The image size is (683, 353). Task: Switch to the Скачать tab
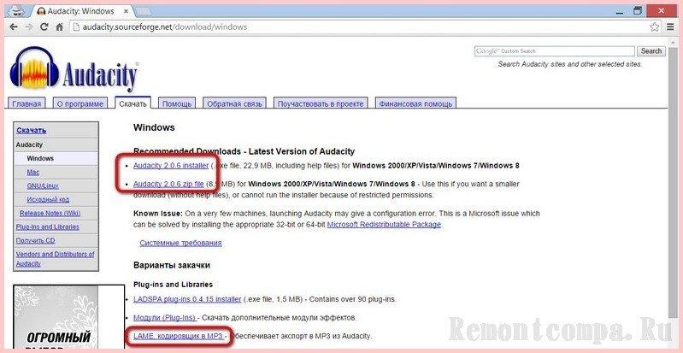pyautogui.click(x=132, y=103)
